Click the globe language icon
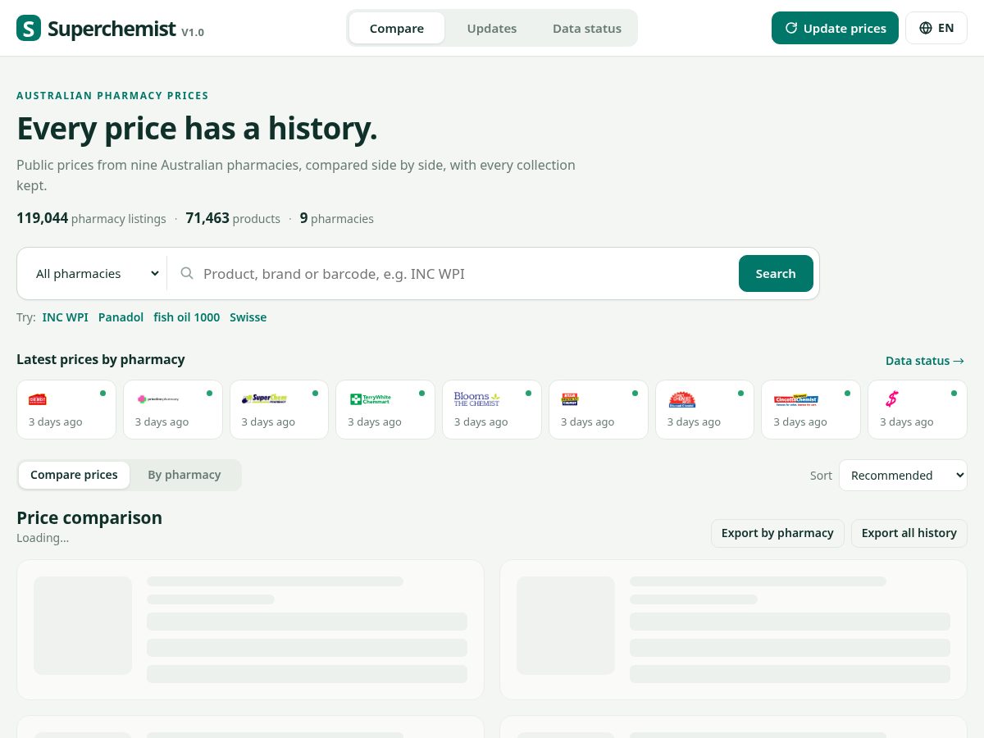This screenshot has height=738, width=984. point(926,28)
